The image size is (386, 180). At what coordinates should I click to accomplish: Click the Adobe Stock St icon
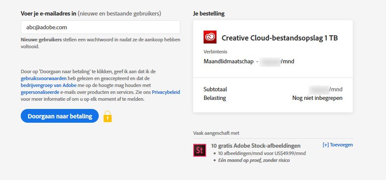pos(199,150)
